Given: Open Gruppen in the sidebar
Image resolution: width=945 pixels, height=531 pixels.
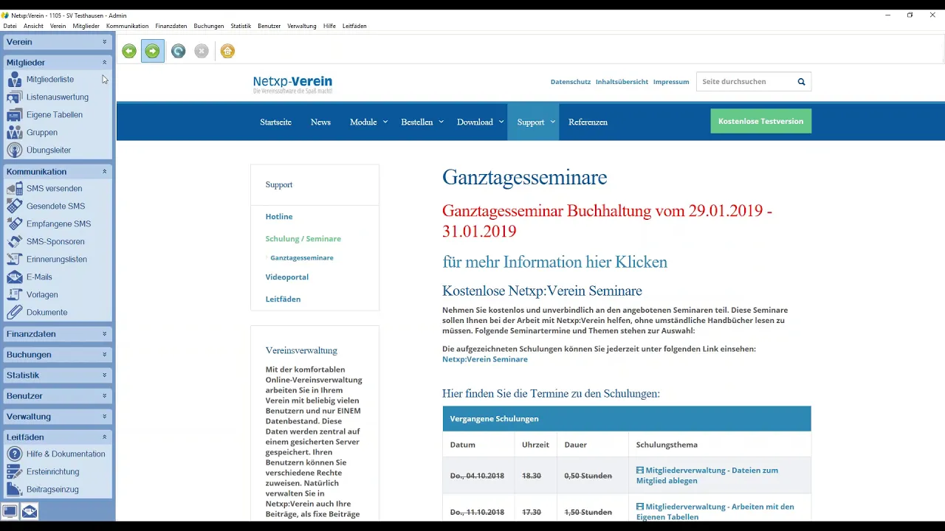Looking at the screenshot, I should (41, 132).
